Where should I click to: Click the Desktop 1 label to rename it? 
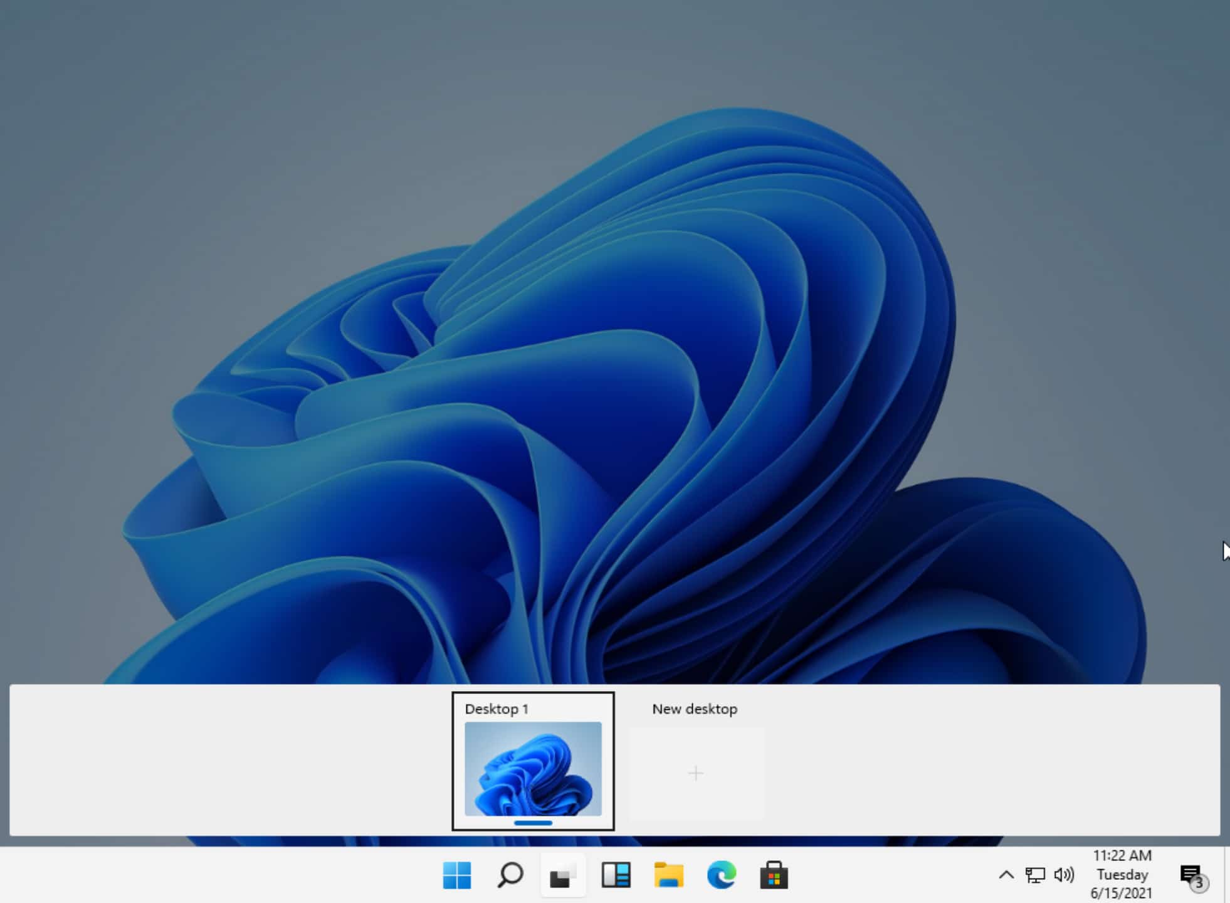pyautogui.click(x=496, y=709)
